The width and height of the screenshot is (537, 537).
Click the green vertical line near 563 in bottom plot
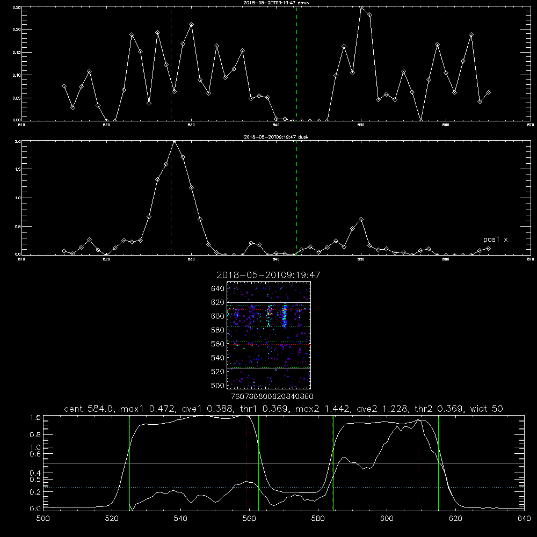(x=258, y=462)
